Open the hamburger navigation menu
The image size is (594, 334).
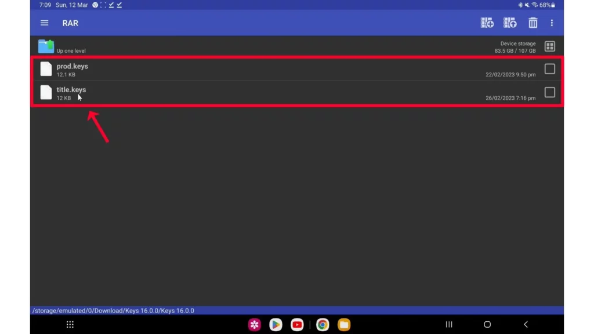[44, 23]
